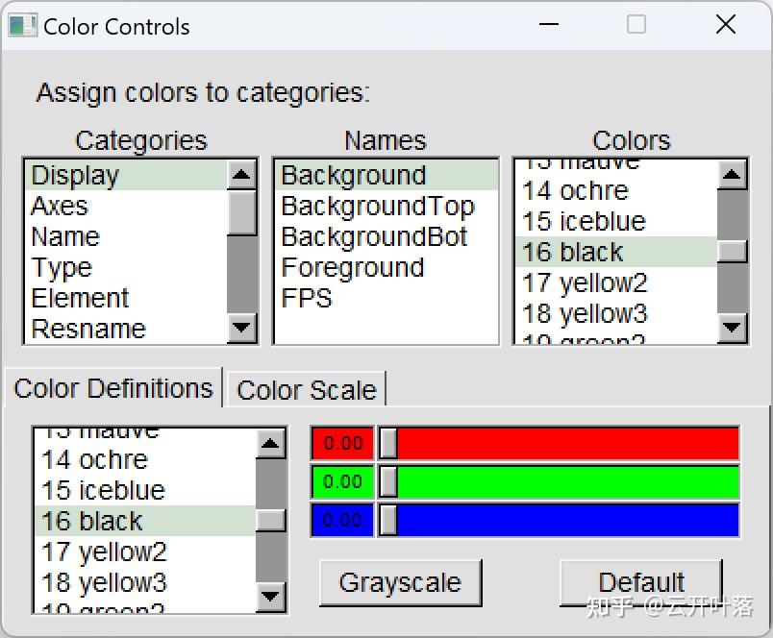Click the Categories list scrollbar thumb
The width and height of the screenshot is (773, 638).
click(x=242, y=211)
